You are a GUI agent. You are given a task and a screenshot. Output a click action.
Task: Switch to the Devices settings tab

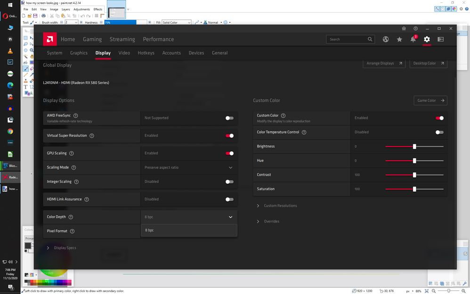[x=196, y=53]
